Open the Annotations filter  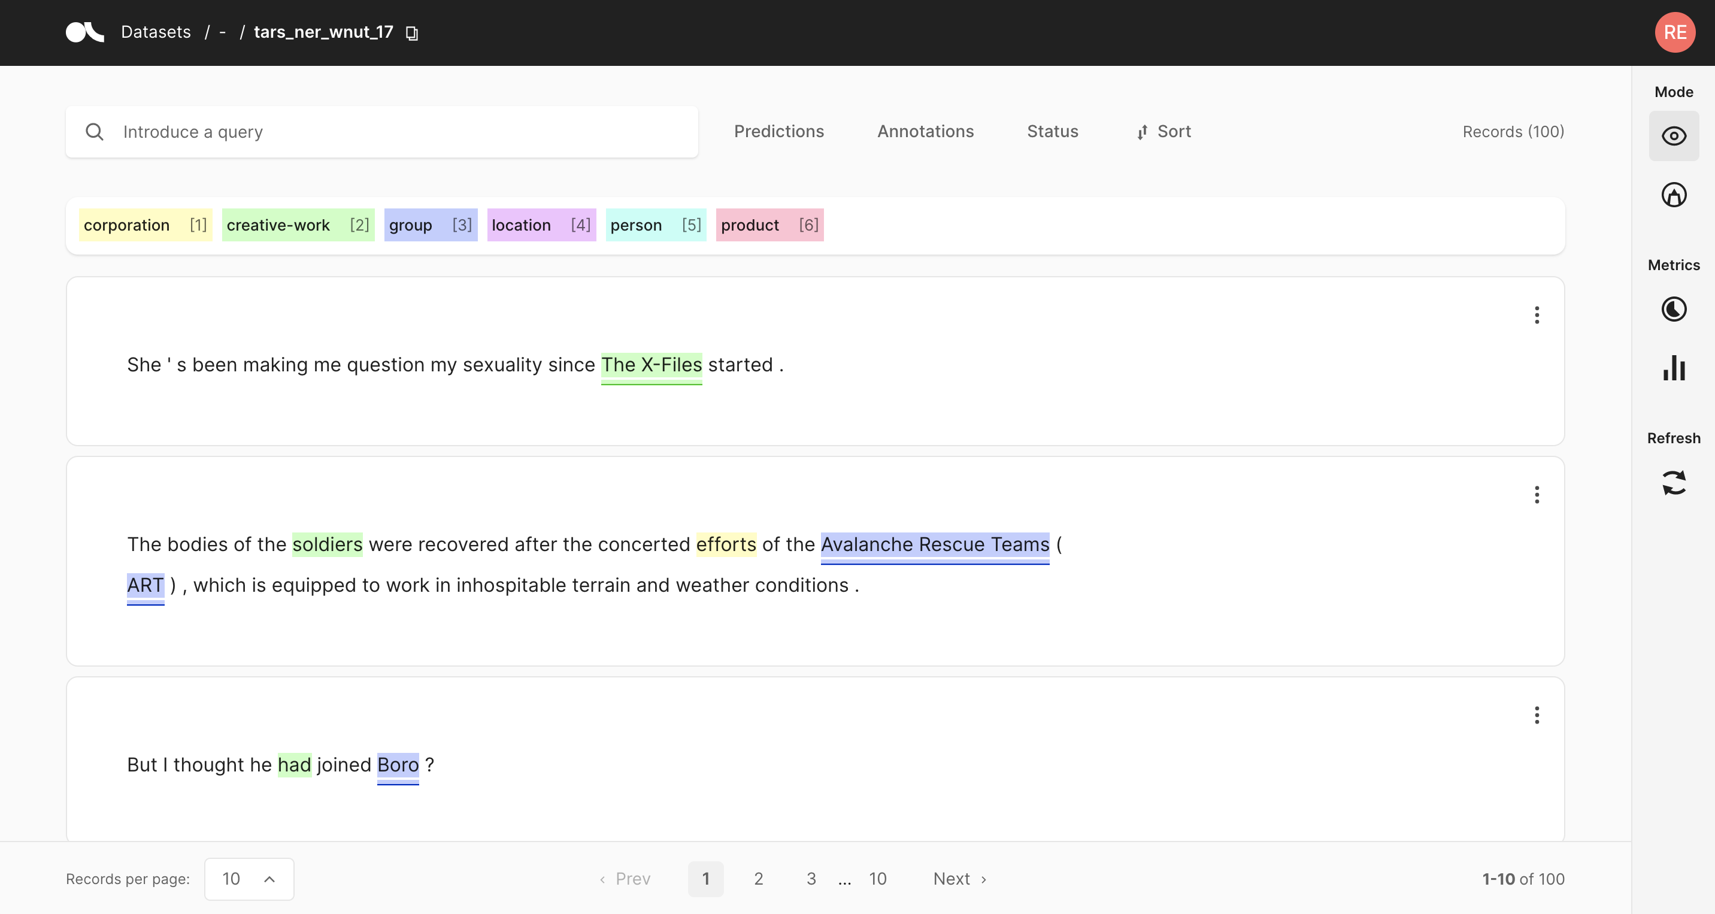(925, 131)
